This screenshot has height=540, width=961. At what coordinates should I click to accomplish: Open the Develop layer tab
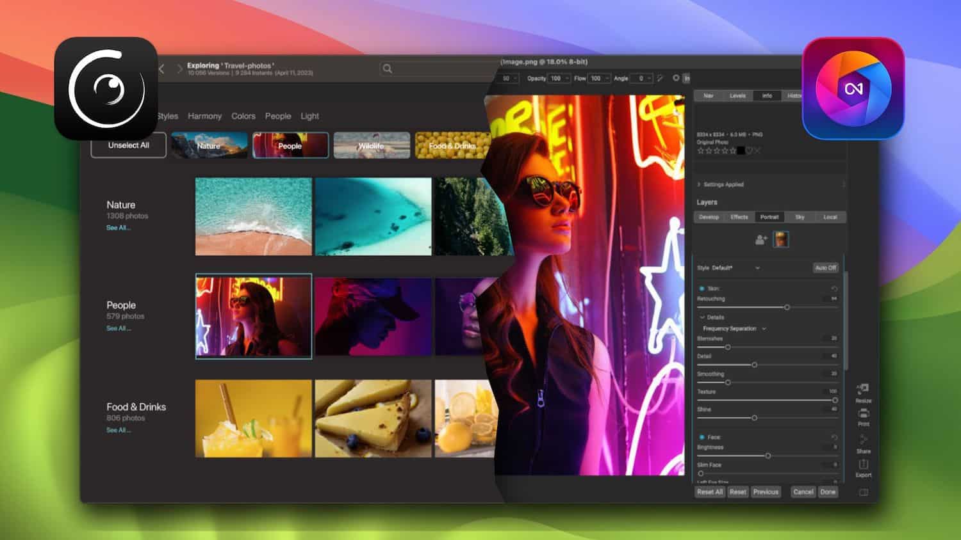click(x=709, y=217)
